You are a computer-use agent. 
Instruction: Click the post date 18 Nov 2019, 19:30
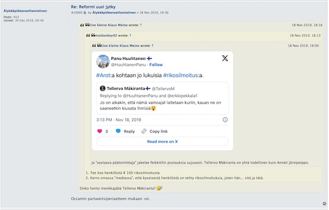point(154,13)
